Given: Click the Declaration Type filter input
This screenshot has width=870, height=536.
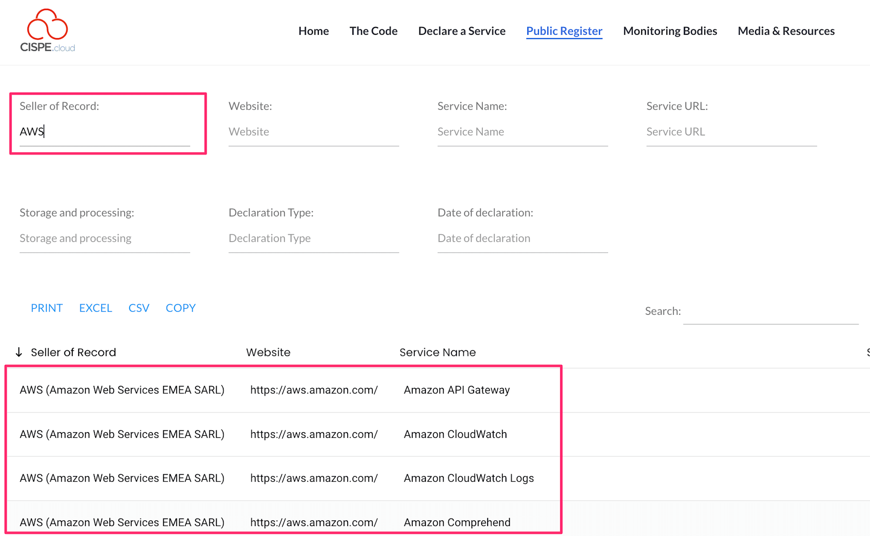Looking at the screenshot, I should (x=314, y=238).
